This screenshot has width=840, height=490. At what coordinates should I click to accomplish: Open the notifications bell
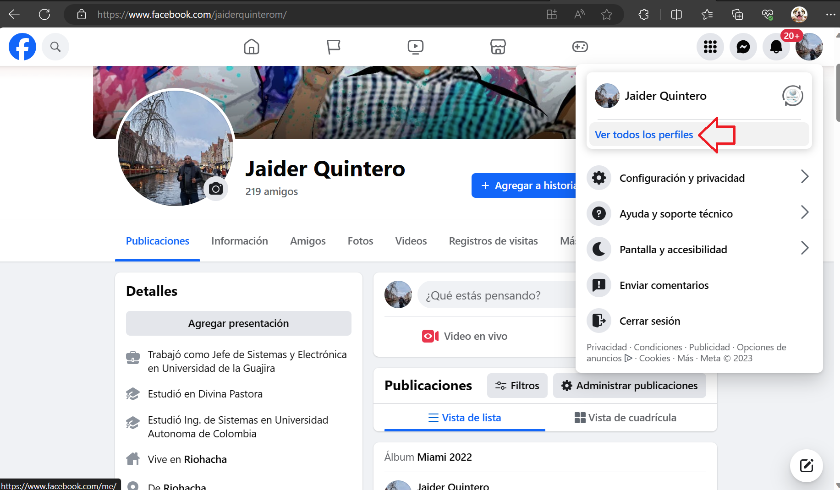(776, 47)
